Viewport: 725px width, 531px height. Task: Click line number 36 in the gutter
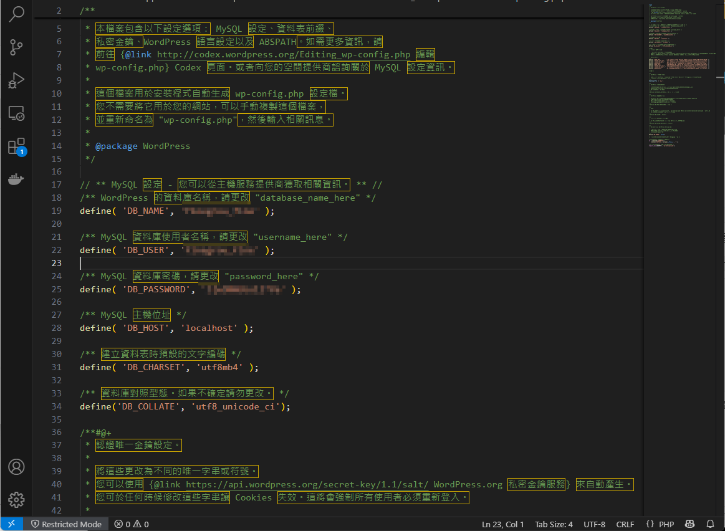[56, 432]
